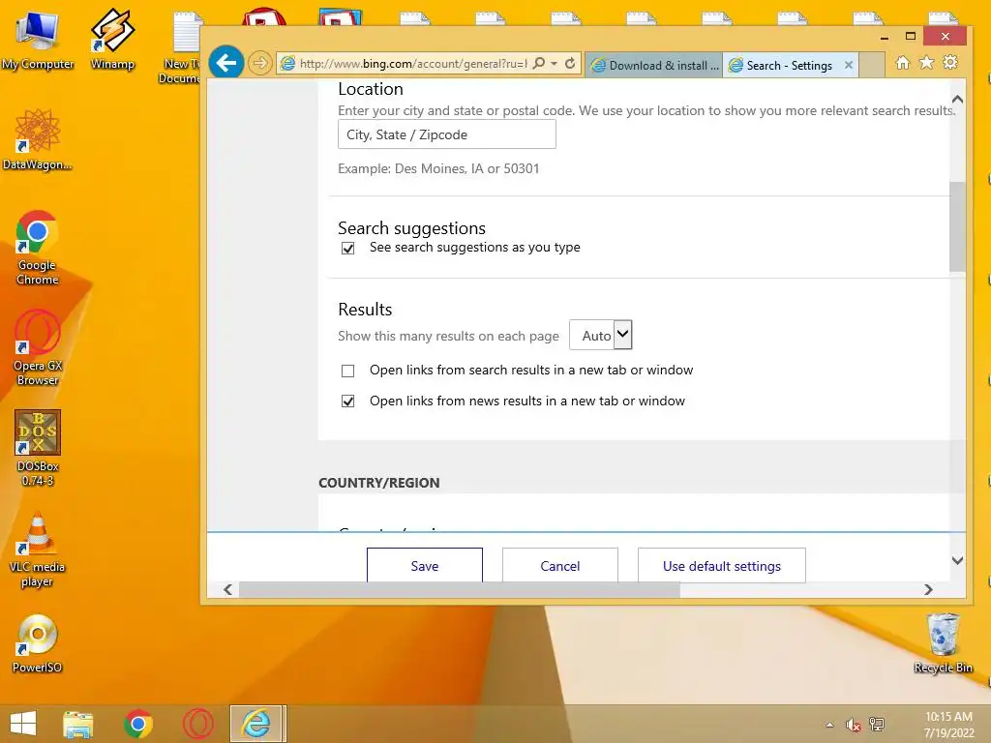Select Opera GX Browser desktop icon
Screen dimensions: 991x743
[38, 348]
